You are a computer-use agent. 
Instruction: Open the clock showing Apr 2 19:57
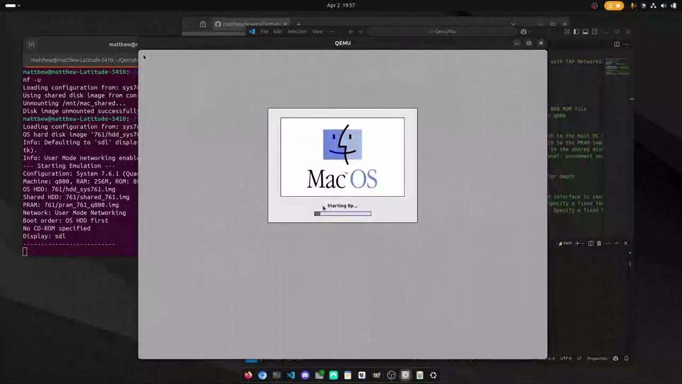[x=341, y=5]
